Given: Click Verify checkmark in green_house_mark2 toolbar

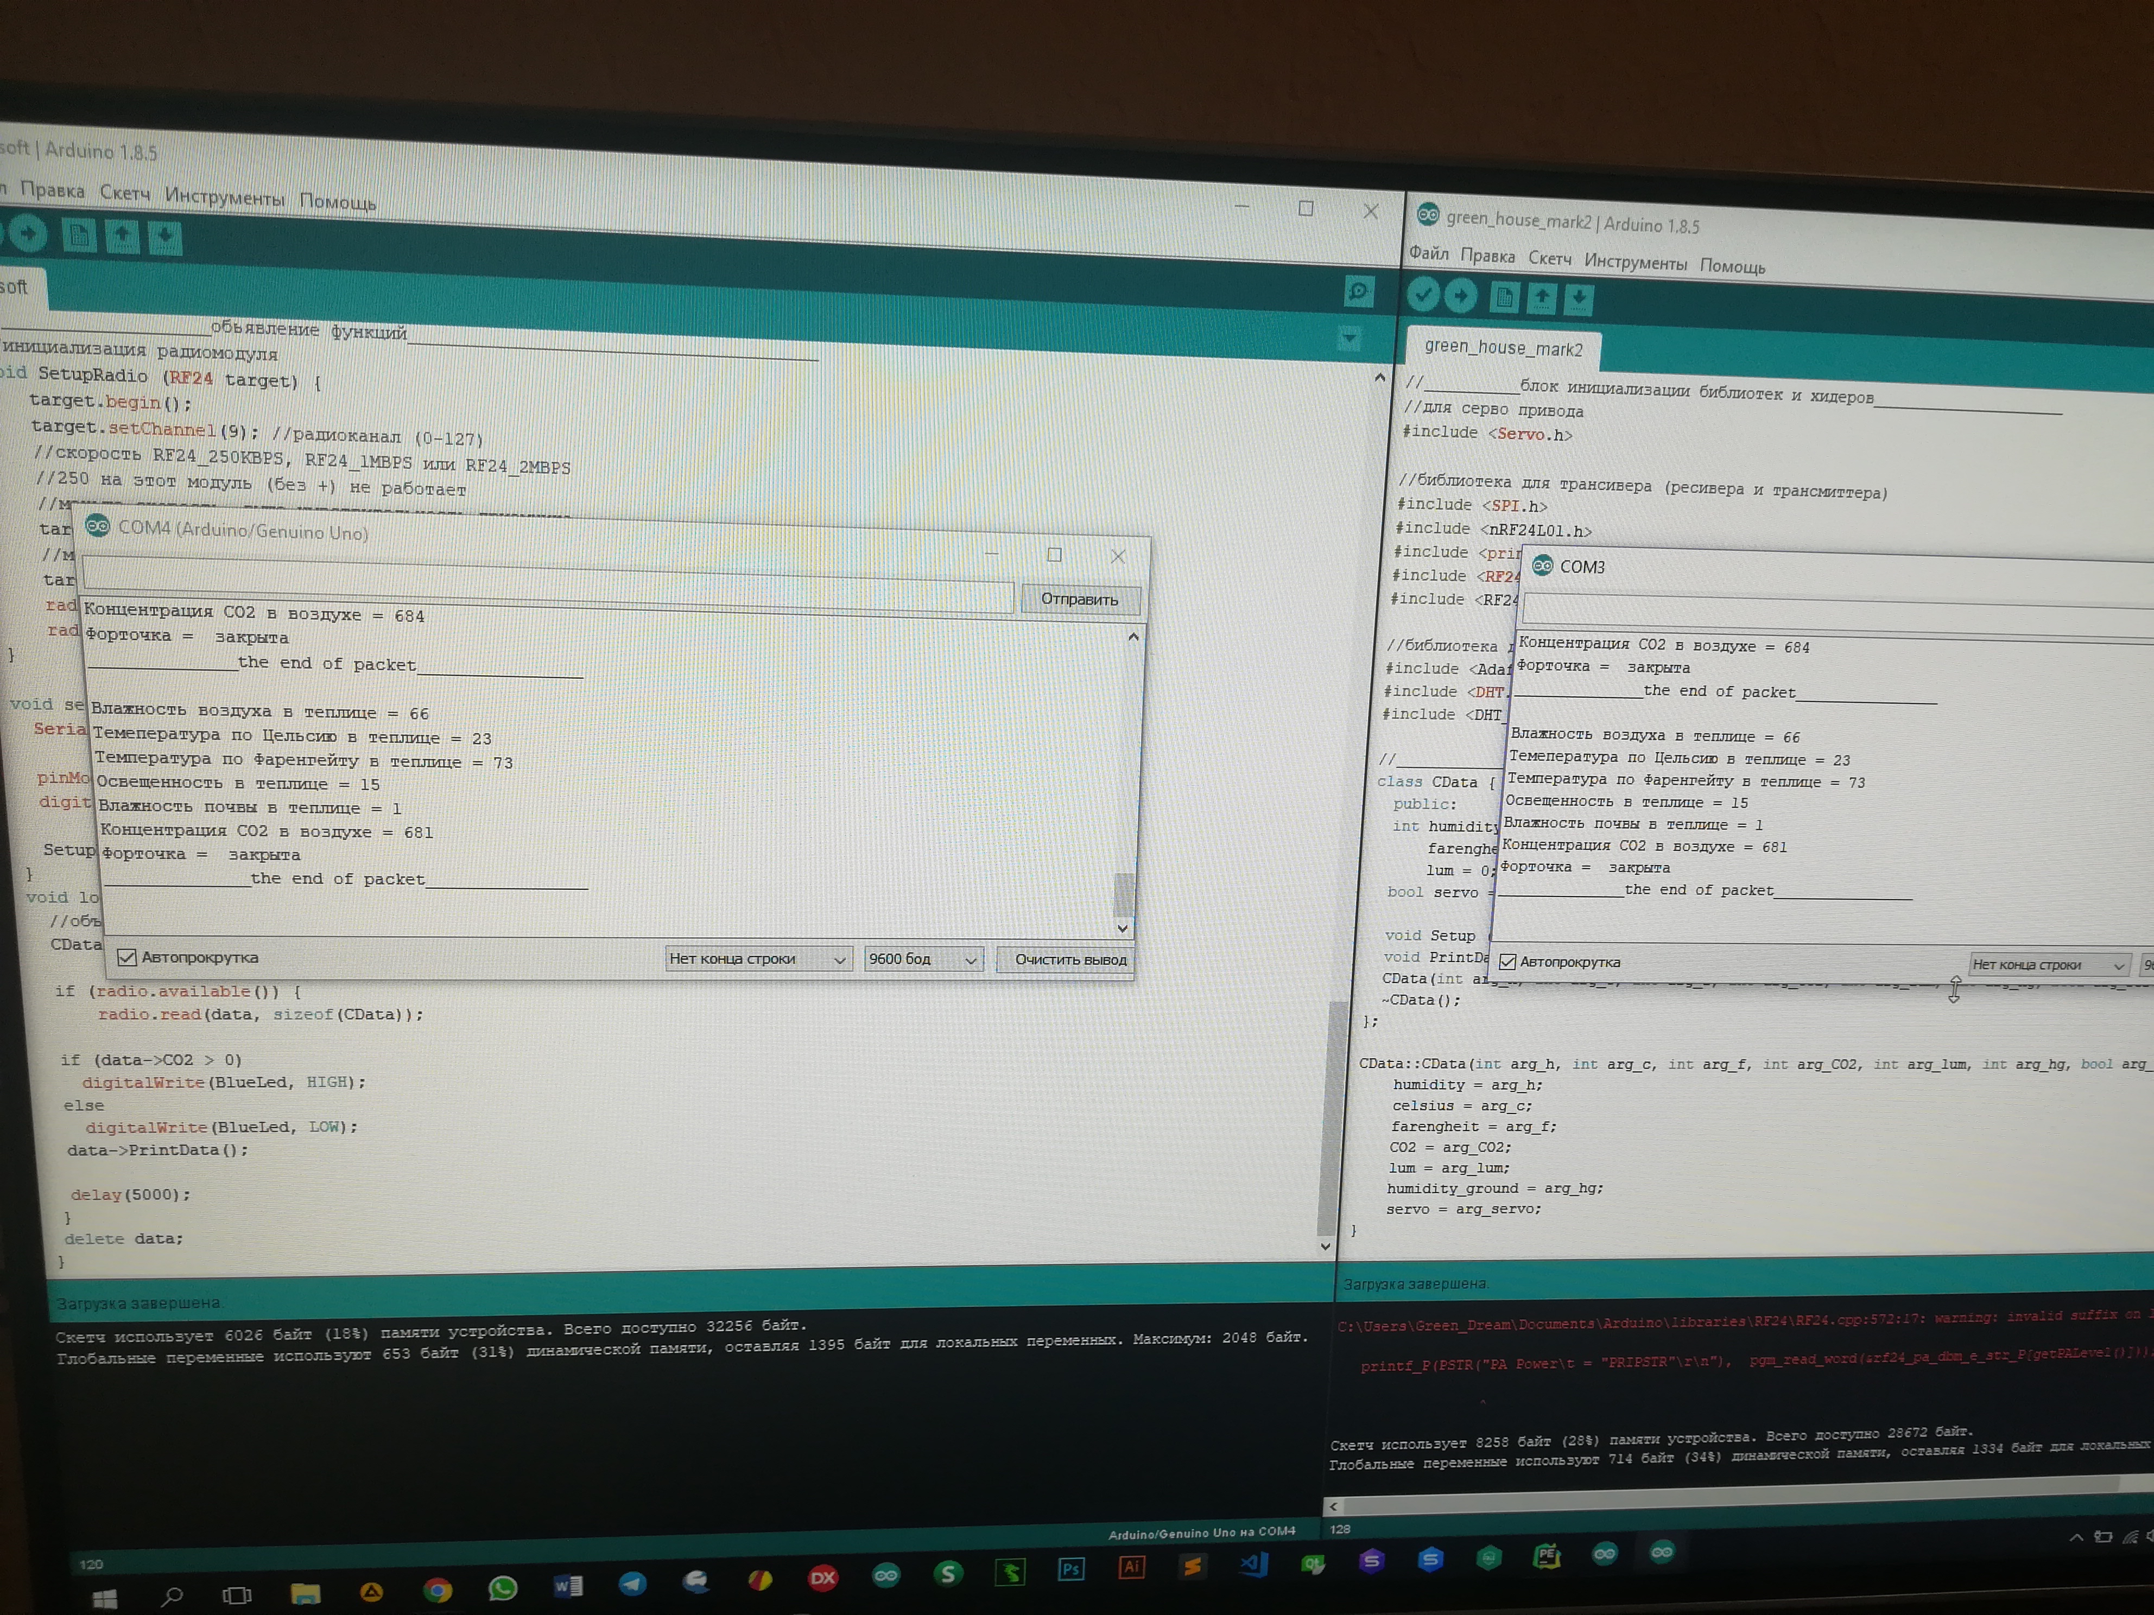Looking at the screenshot, I should tap(1423, 293).
